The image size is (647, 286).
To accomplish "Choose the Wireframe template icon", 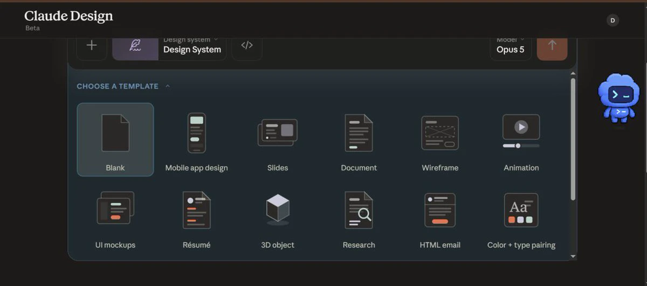I will [x=440, y=133].
